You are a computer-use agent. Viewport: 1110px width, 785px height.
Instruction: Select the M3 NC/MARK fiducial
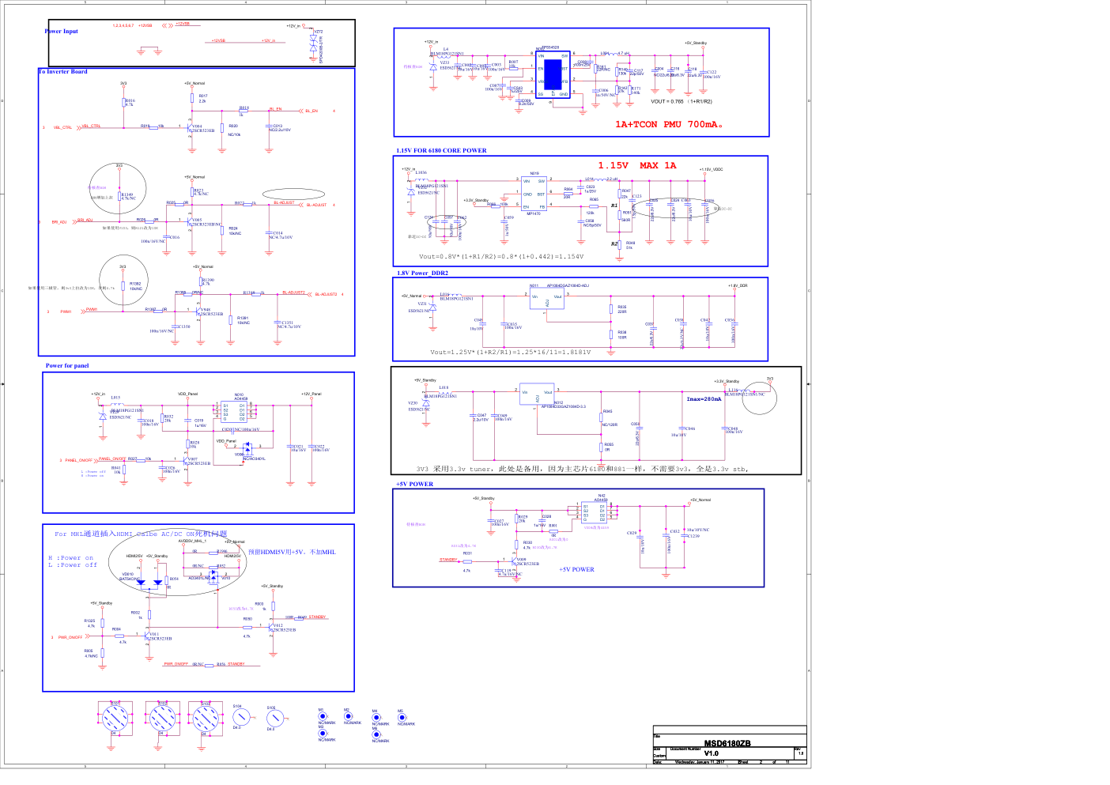(322, 733)
